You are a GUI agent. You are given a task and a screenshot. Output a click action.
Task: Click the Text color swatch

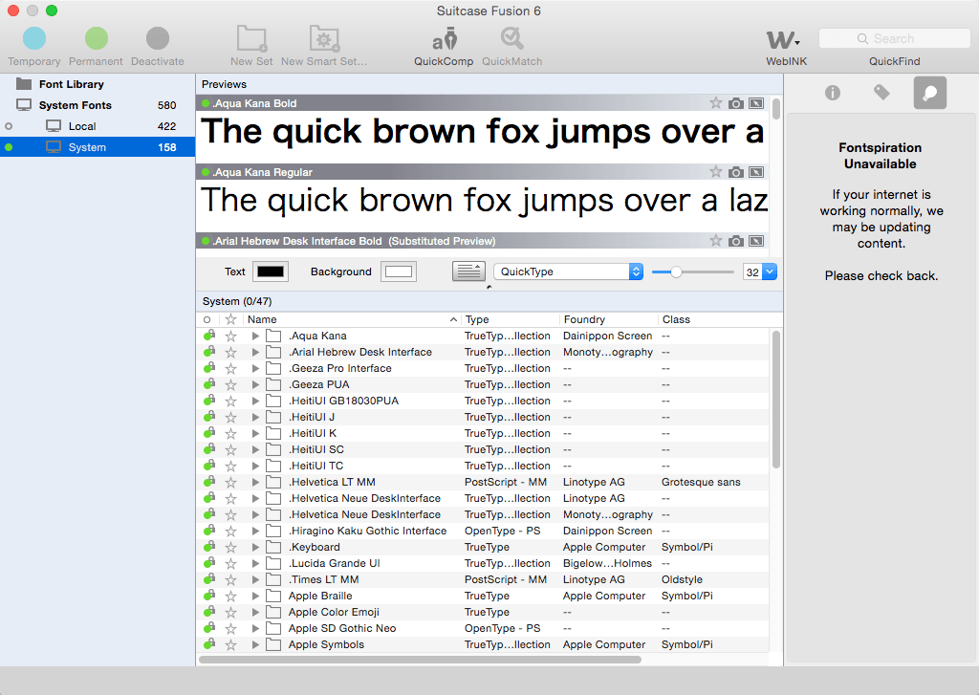click(271, 271)
